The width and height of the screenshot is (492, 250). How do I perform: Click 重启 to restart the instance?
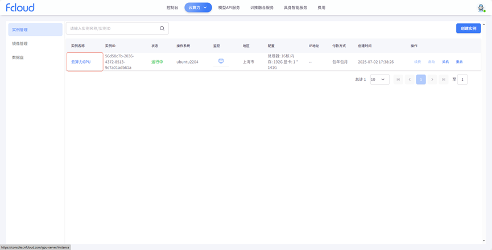pyautogui.click(x=459, y=62)
